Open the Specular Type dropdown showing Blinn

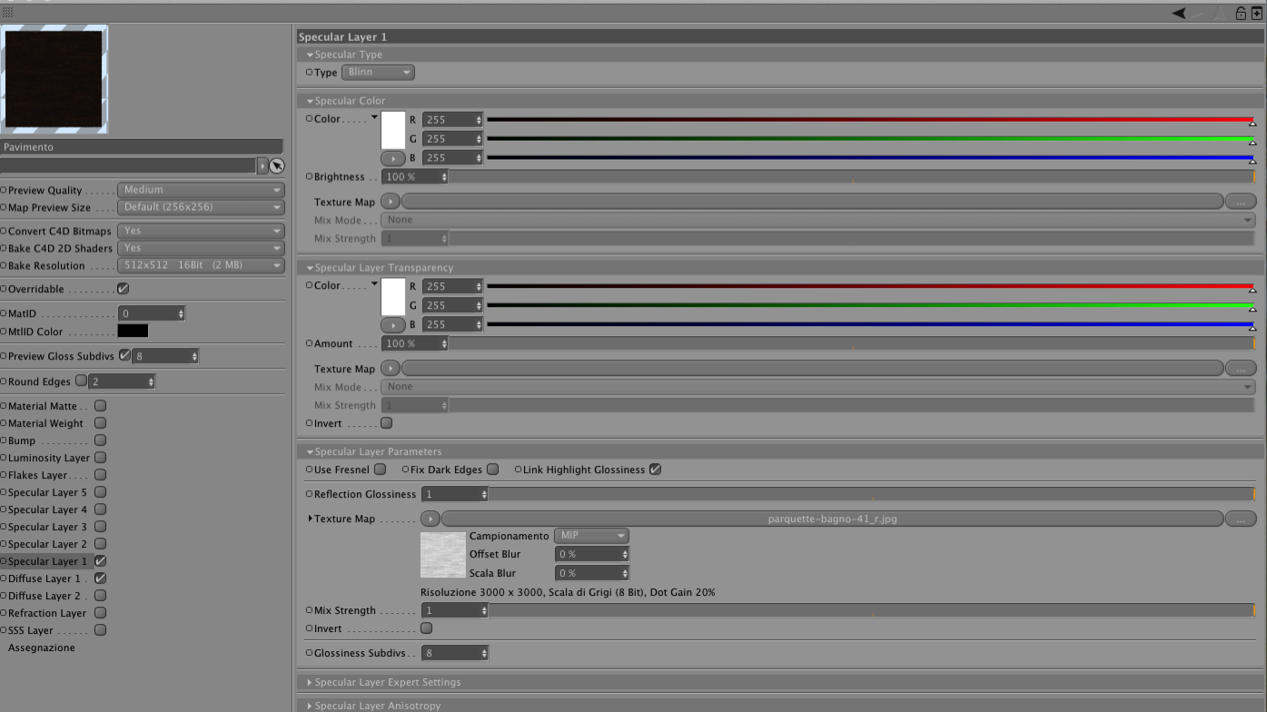coord(378,73)
